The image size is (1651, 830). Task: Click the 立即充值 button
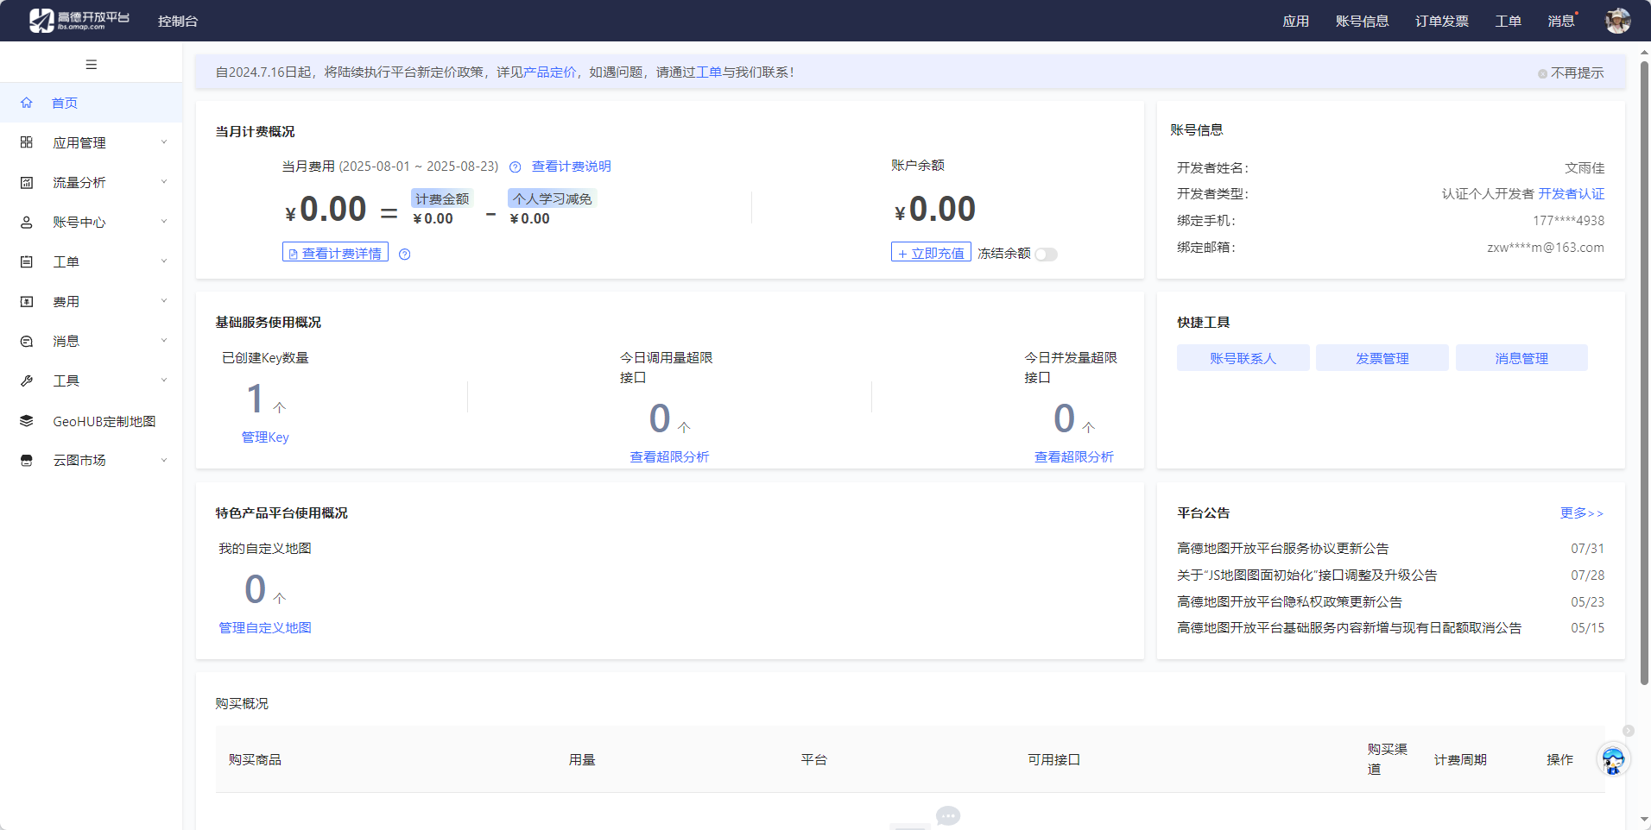pyautogui.click(x=931, y=253)
